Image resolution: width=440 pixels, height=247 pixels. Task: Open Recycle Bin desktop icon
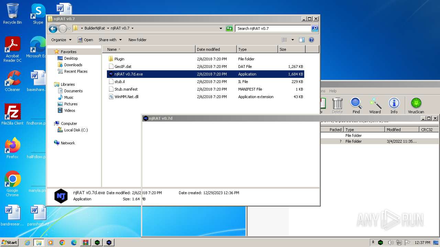click(12, 14)
